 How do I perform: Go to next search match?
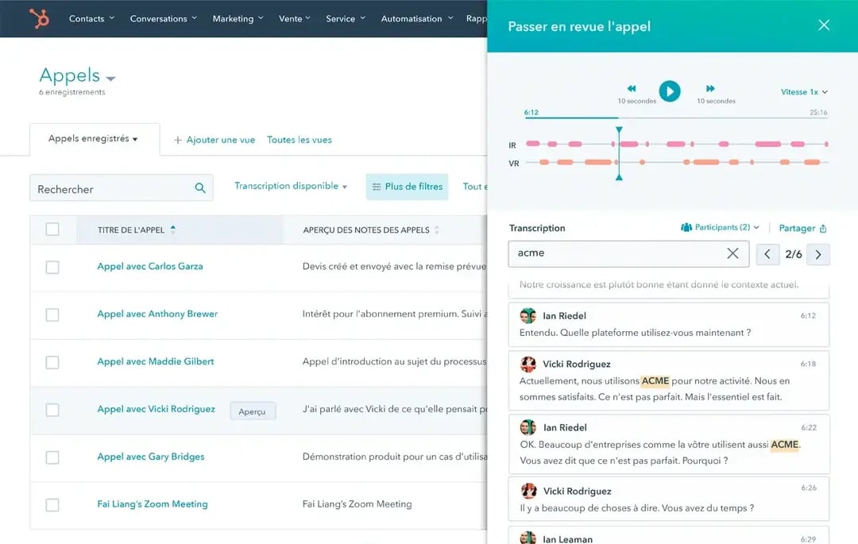pyautogui.click(x=818, y=254)
